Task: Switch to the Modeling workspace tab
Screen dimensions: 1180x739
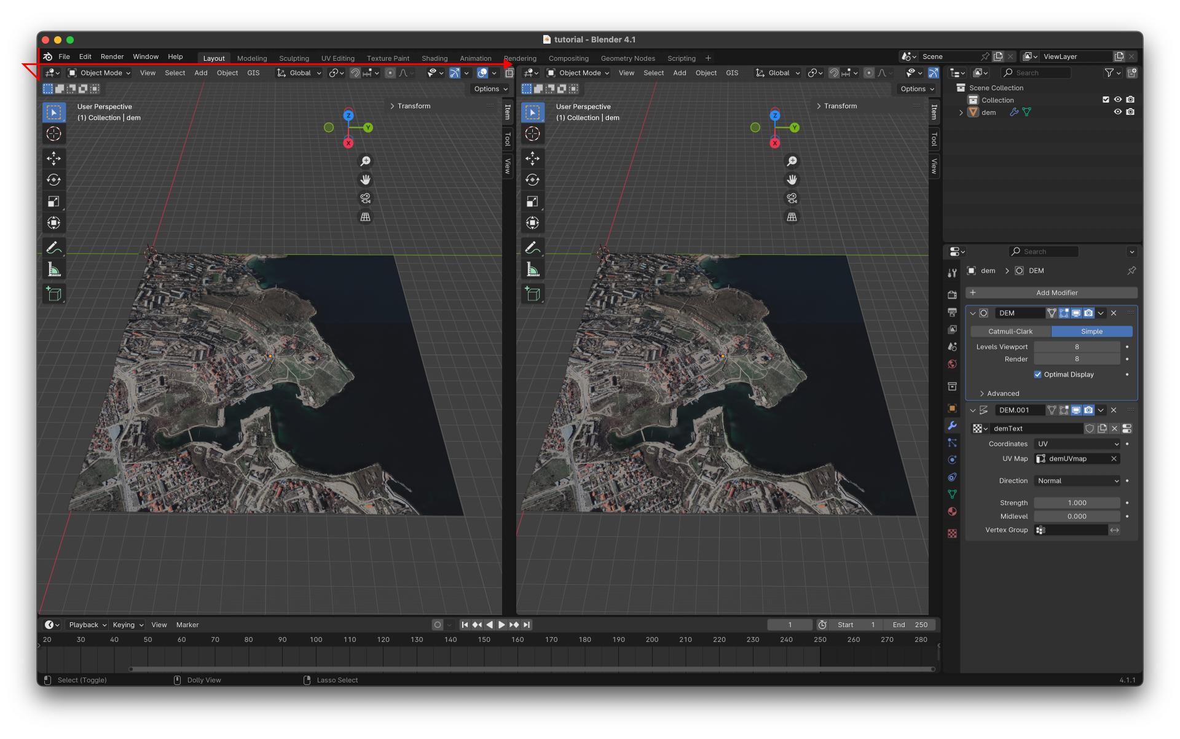Action: tap(252, 58)
